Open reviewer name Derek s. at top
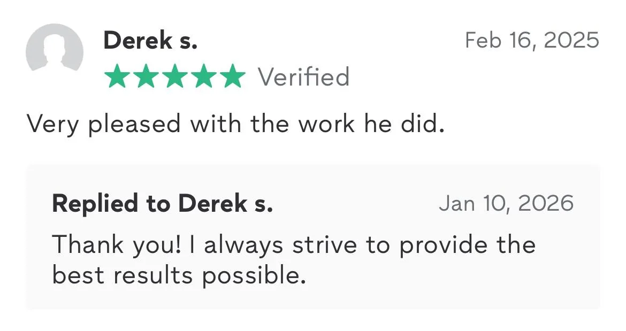Image resolution: width=626 pixels, height=331 pixels. point(150,41)
